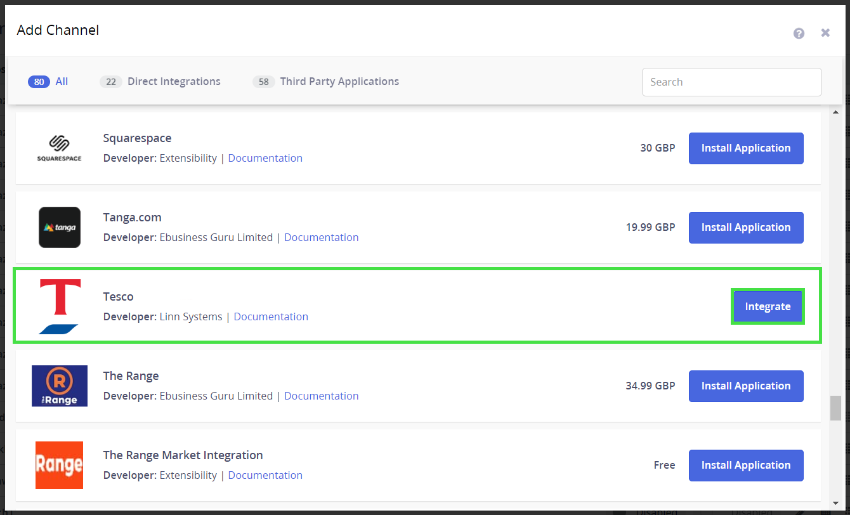The width and height of the screenshot is (850, 515).
Task: Install The Range Market Integration application
Action: coord(746,466)
